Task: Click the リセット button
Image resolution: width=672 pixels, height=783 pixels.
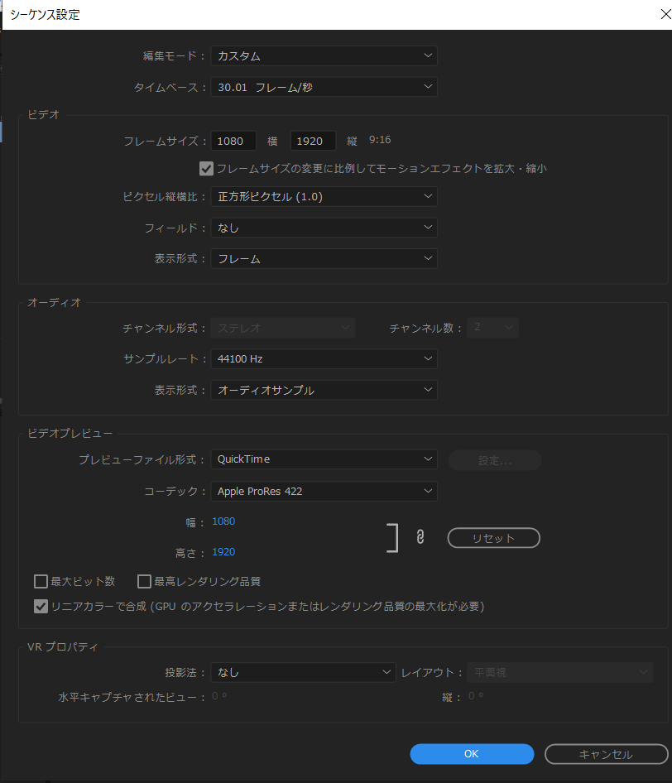Action: pos(493,537)
